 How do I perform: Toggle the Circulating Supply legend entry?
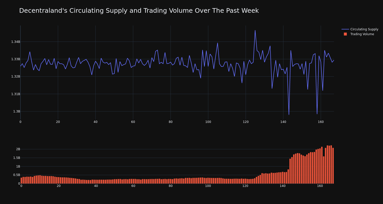[360, 29]
